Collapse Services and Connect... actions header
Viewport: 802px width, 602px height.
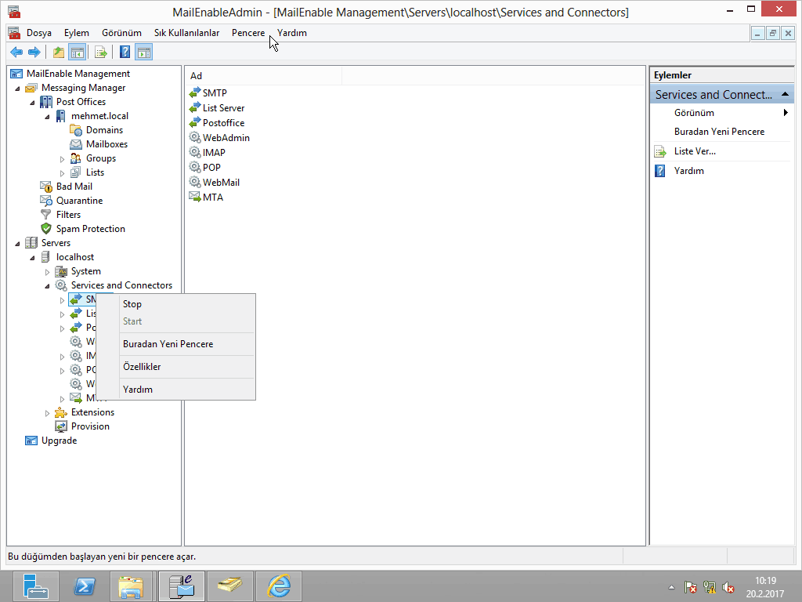[785, 95]
